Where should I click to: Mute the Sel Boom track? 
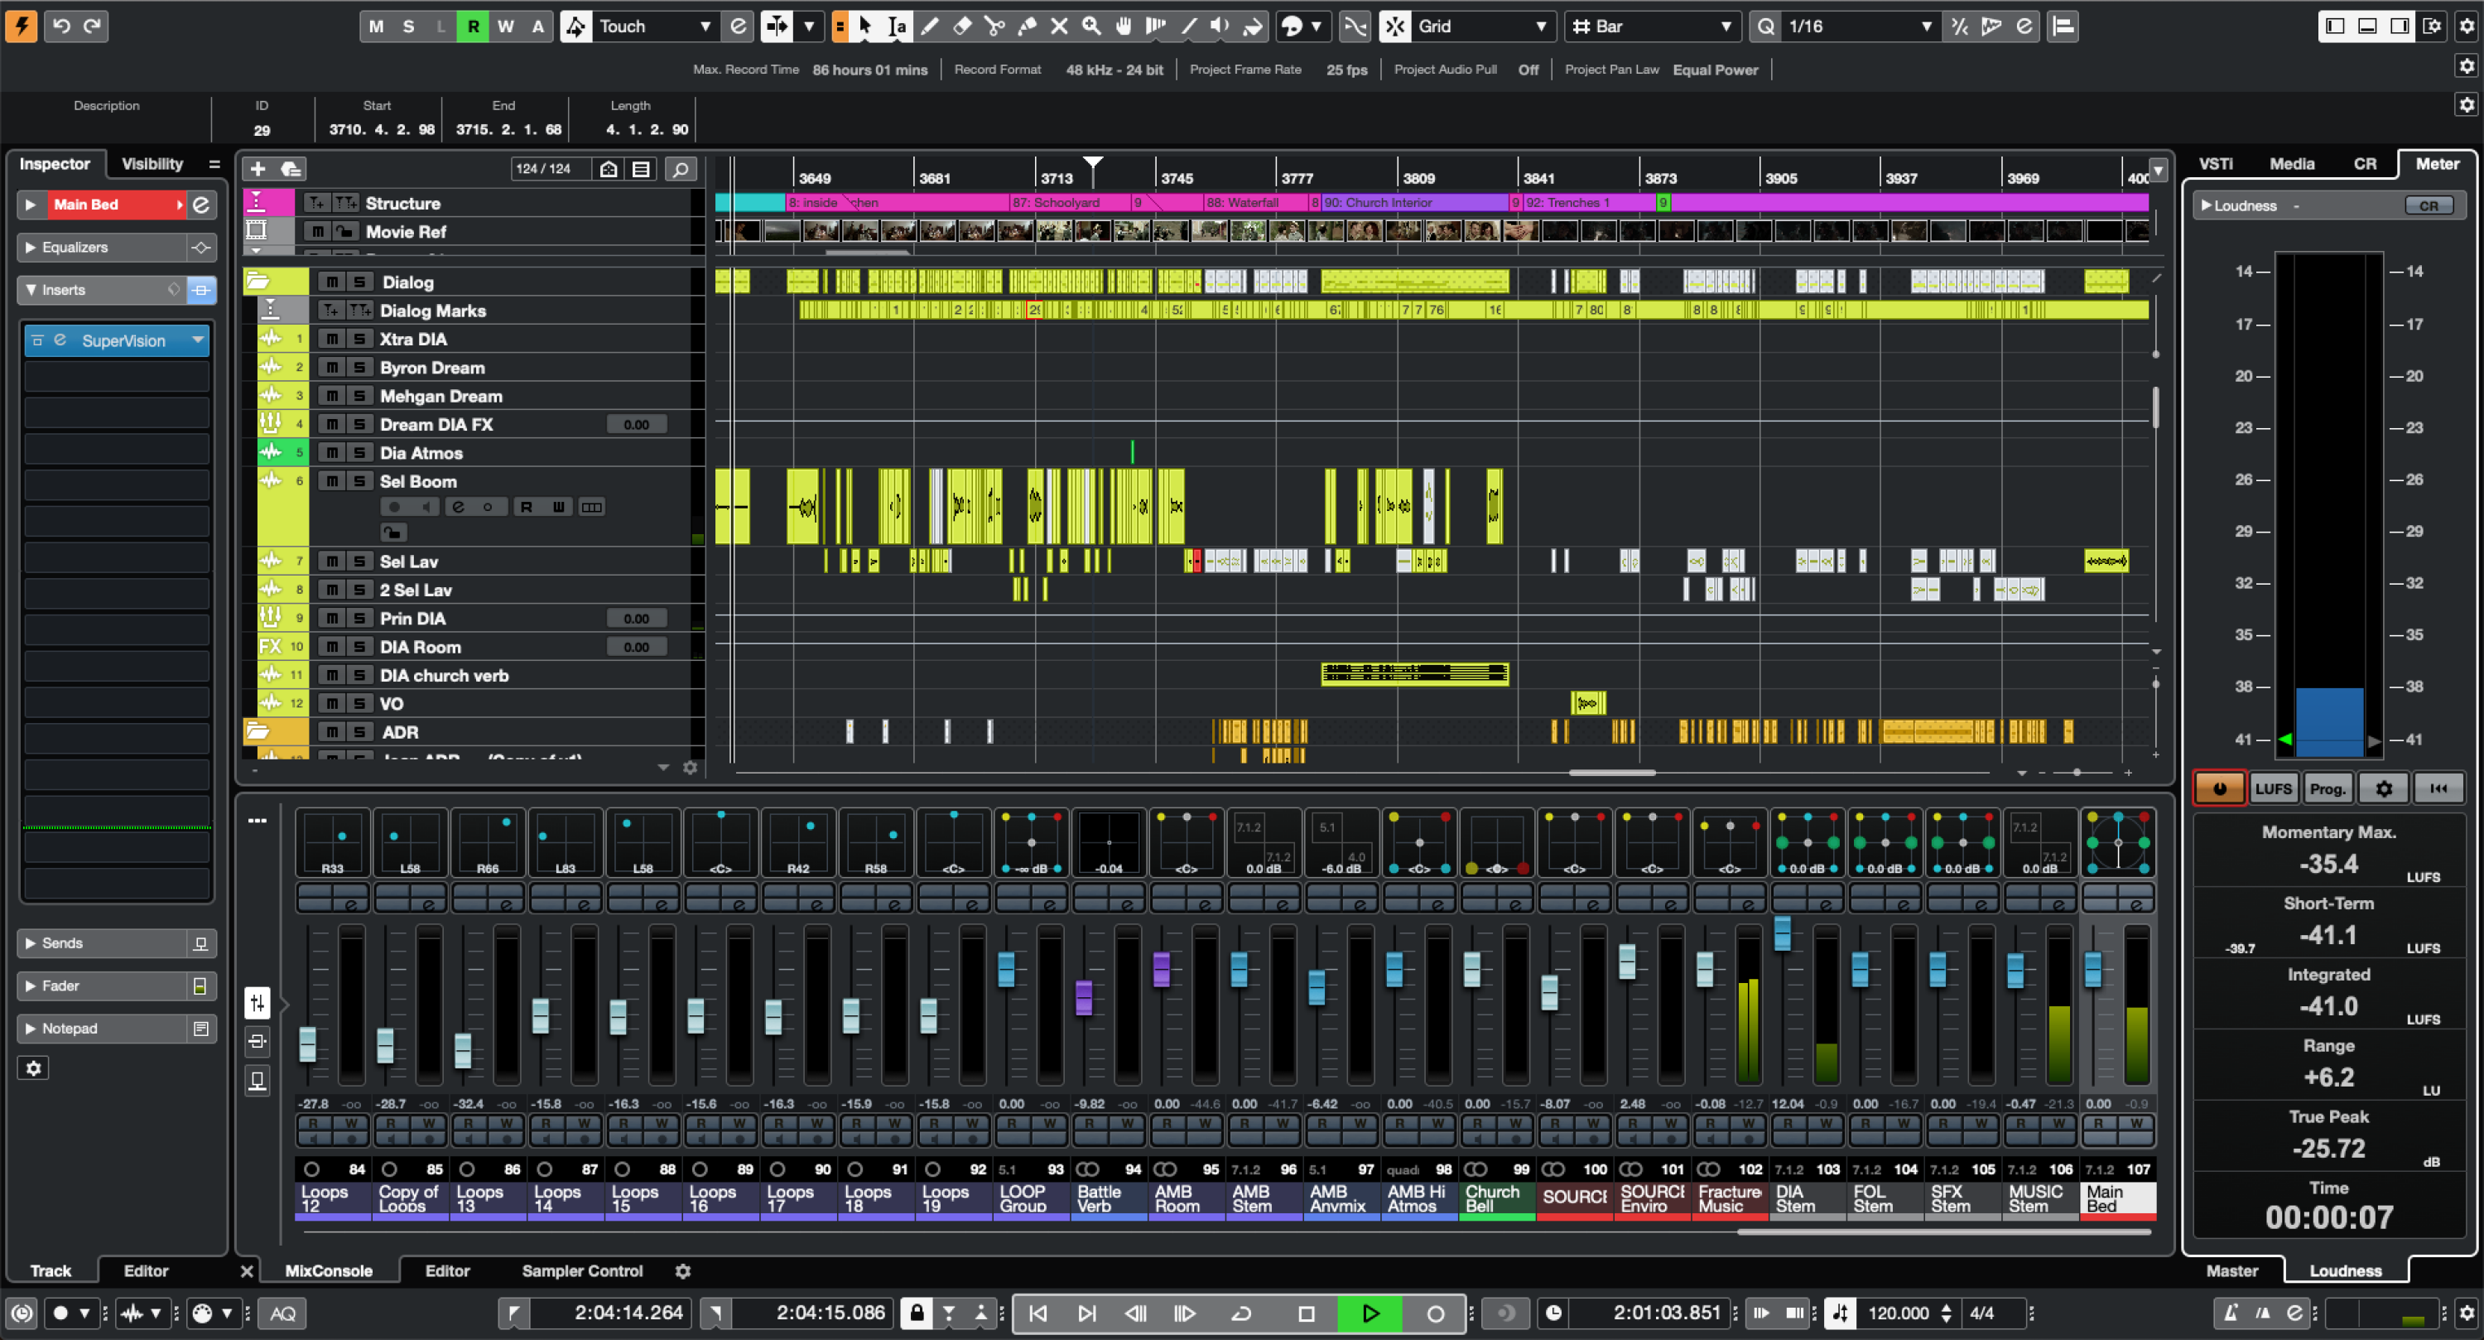[x=332, y=480]
